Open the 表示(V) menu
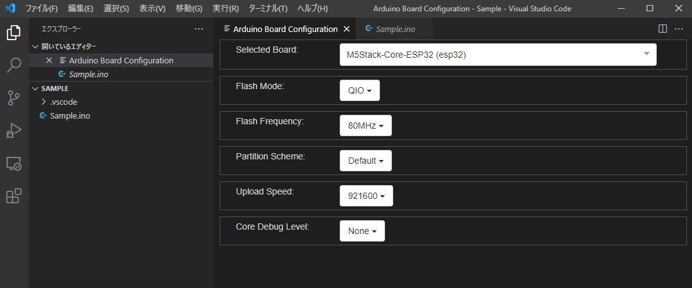This screenshot has width=692, height=288. click(x=152, y=9)
